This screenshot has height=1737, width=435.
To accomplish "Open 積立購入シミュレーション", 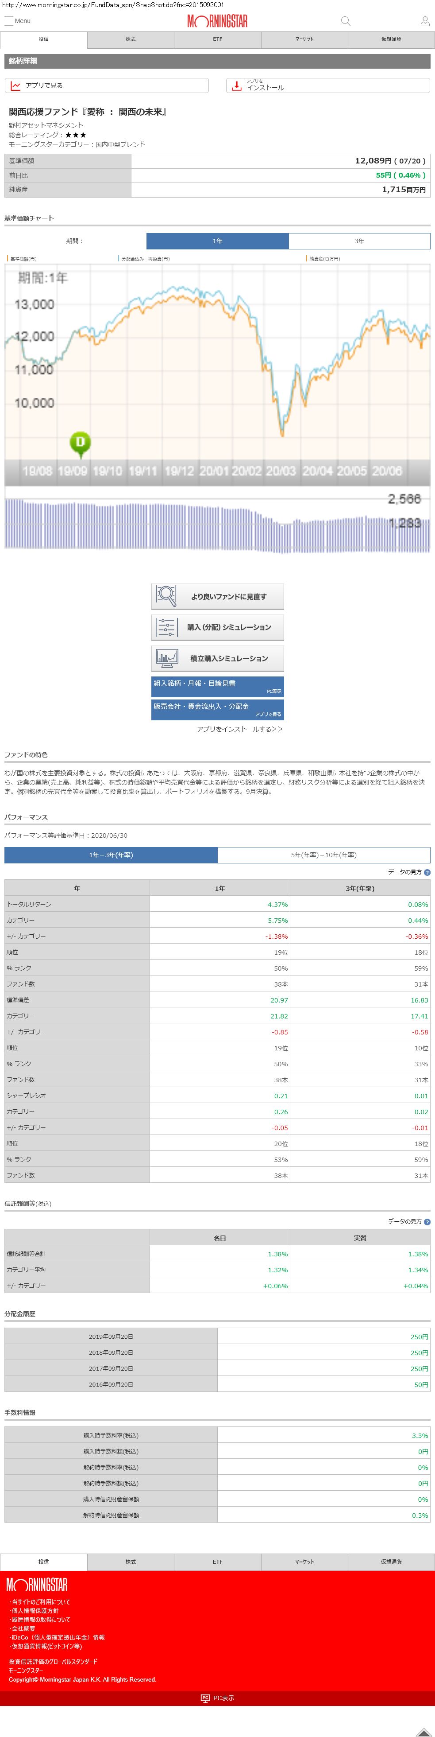I will pyautogui.click(x=218, y=658).
